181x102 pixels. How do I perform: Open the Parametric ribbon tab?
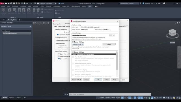click(23, 7)
